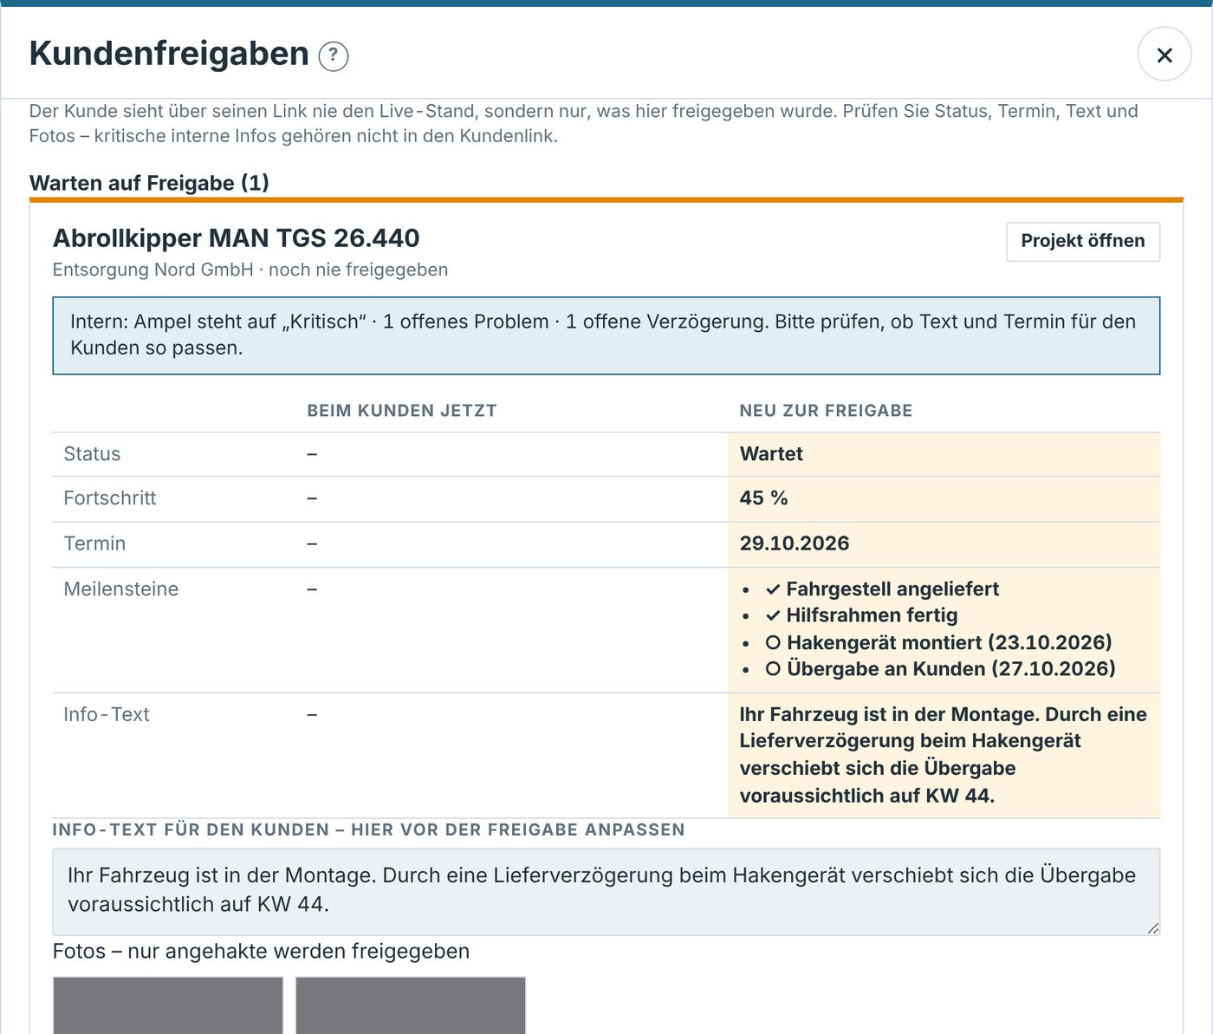The width and height of the screenshot is (1213, 1034).
Task: Click the date '29.10.2026'
Action: pos(795,543)
